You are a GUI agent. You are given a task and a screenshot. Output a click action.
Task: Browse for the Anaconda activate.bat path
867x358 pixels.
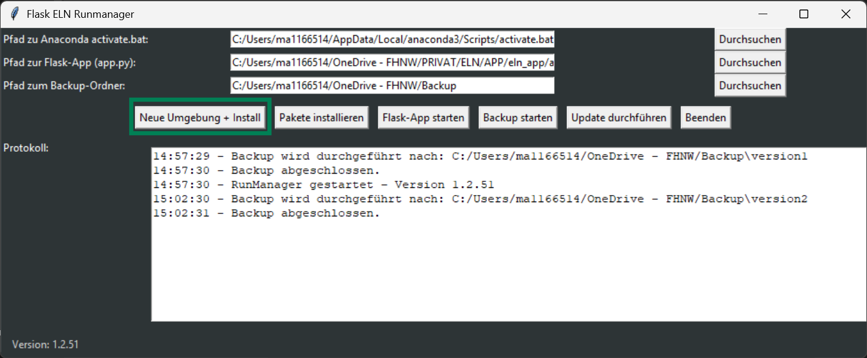750,39
